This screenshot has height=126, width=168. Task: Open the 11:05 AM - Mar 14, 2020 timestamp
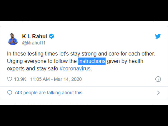click(56, 79)
